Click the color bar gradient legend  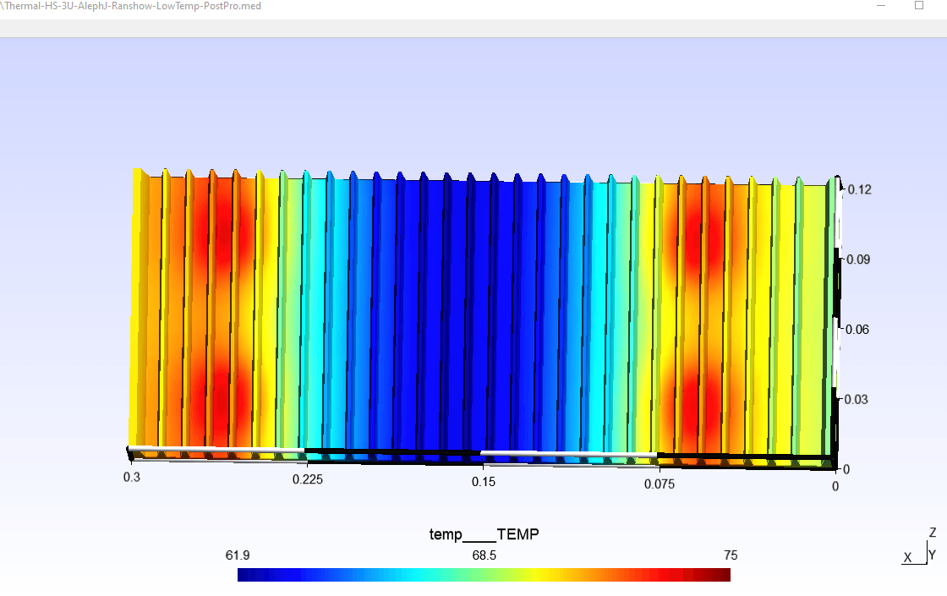tap(484, 574)
